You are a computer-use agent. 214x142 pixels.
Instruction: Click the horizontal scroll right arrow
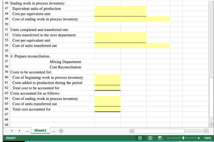click(206, 131)
